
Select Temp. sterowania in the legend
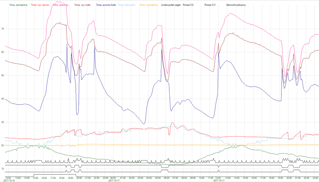pos(126,5)
